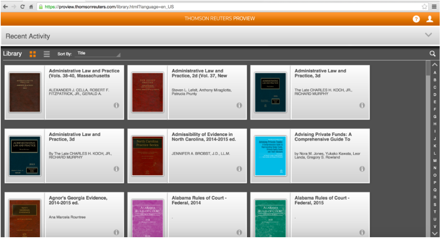Screen dimensions: 440x239
Task: Jump to letter S in alphabet index
Action: pos(435,205)
